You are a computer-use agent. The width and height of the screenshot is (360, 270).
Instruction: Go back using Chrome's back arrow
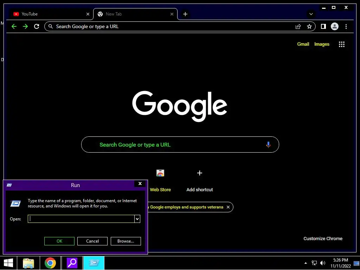[x=14, y=26]
